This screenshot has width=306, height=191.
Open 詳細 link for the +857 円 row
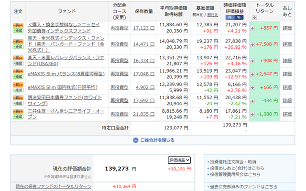(287, 28)
